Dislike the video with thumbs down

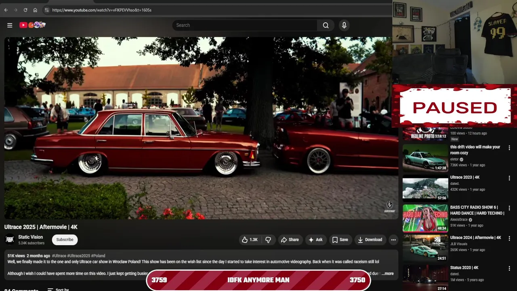click(268, 240)
